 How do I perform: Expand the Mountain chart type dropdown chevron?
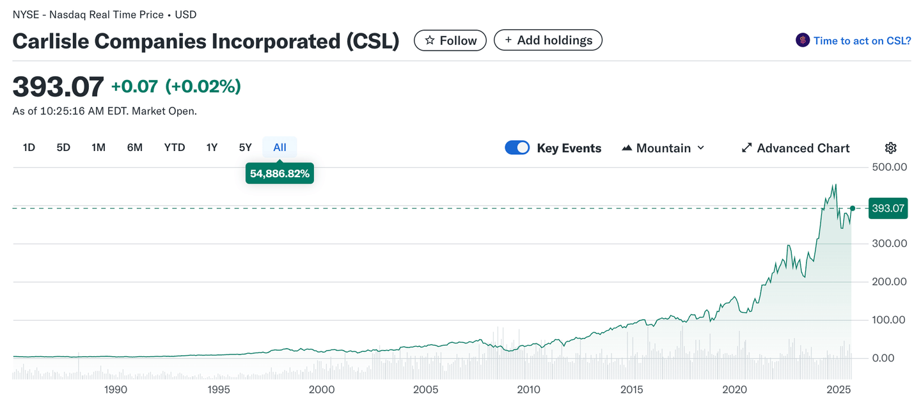(700, 148)
